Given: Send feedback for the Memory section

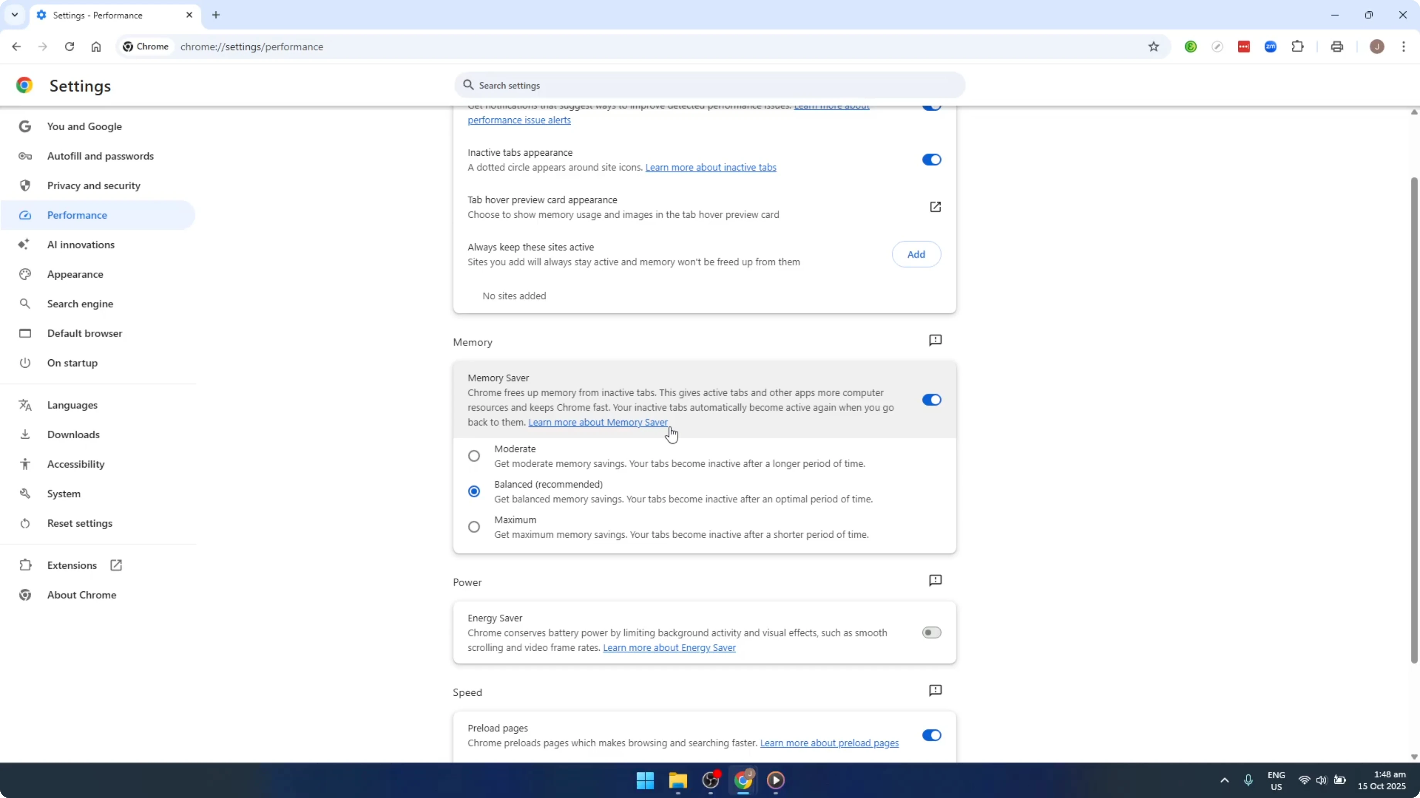Looking at the screenshot, I should click(935, 340).
